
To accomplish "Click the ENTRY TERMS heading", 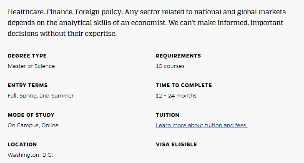I will [28, 85].
